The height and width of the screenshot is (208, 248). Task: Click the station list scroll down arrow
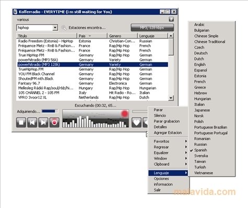(171, 98)
